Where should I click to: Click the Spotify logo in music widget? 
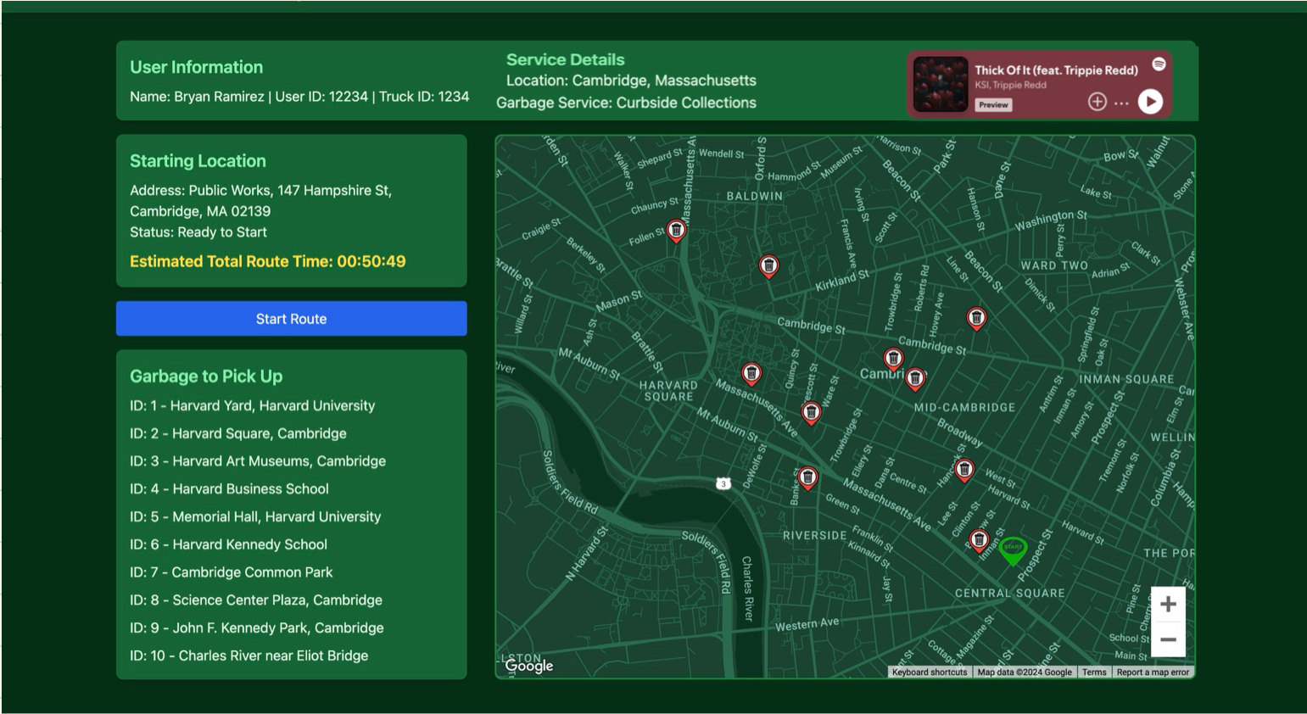1159,64
